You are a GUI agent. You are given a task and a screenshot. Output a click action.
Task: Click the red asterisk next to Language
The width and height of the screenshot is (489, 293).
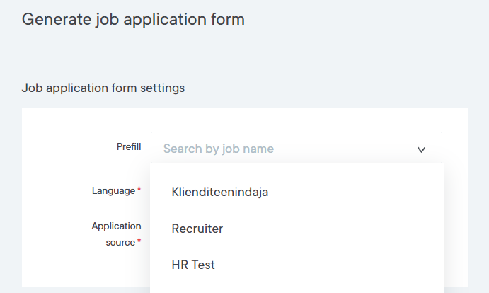tap(139, 190)
